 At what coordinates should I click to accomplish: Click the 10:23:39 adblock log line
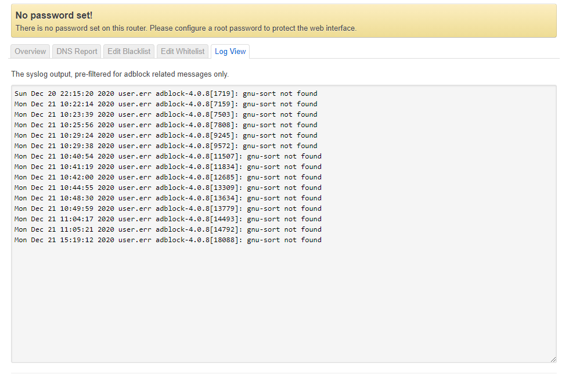166,114
